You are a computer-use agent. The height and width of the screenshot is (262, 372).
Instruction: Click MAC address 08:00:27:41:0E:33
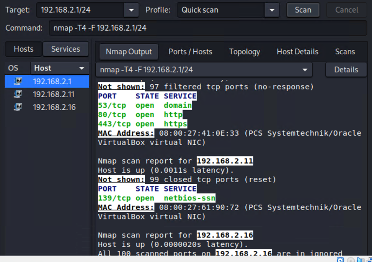pos(199,133)
